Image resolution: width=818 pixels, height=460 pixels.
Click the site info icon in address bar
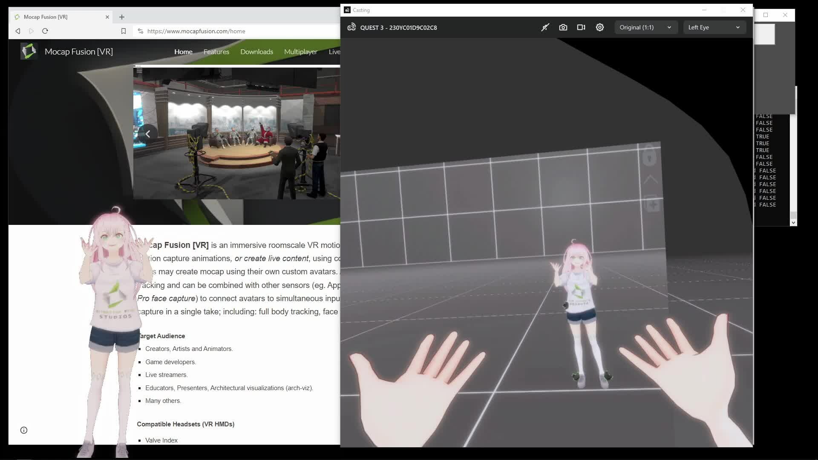pyautogui.click(x=141, y=31)
